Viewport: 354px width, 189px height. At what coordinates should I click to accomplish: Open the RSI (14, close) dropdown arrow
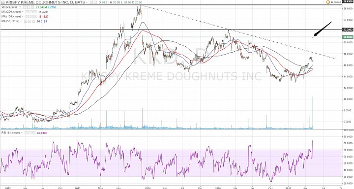(22, 133)
